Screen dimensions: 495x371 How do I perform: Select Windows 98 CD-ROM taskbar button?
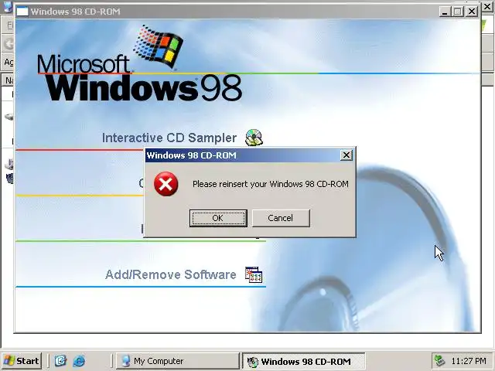coord(304,361)
